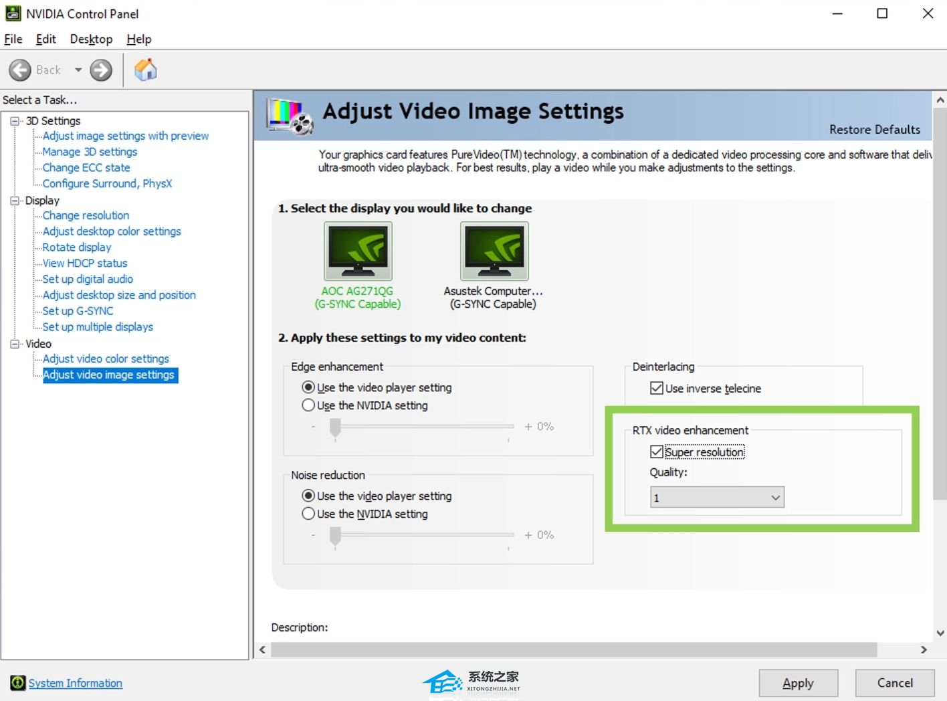
Task: Open Set up multiple displays
Action: (98, 327)
